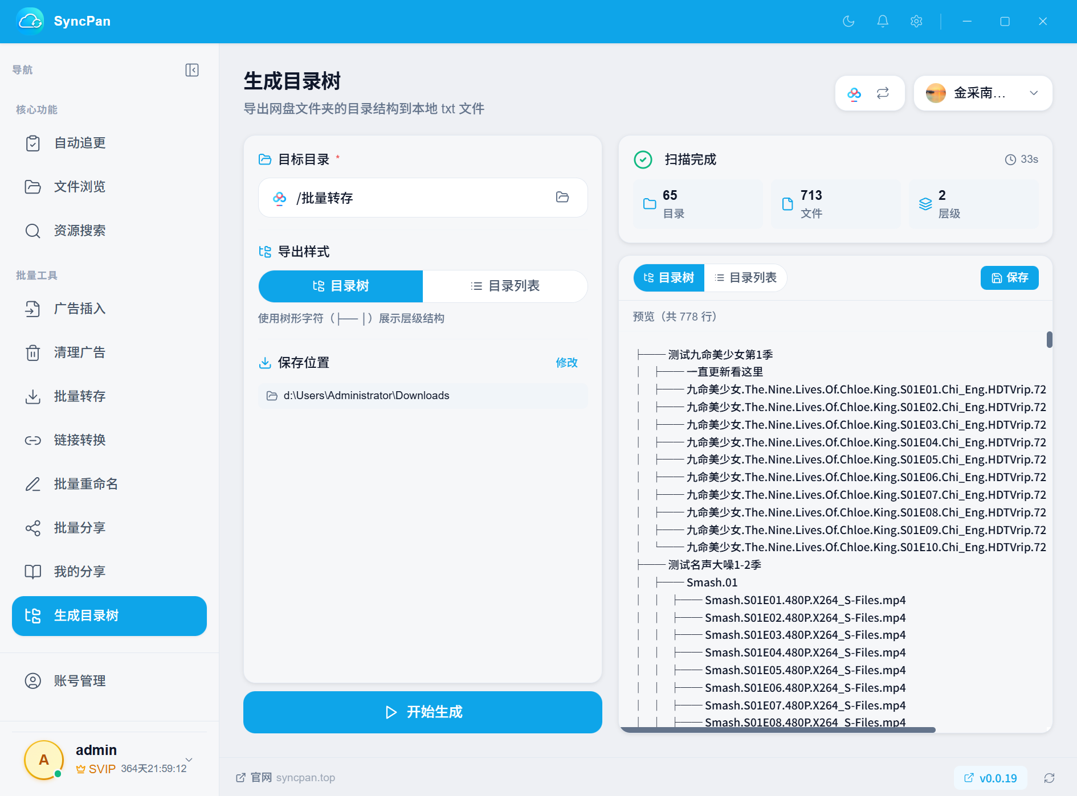Viewport: 1077px width, 796px height.
Task: Open 文件浏览 in sidebar
Action: [x=109, y=187]
